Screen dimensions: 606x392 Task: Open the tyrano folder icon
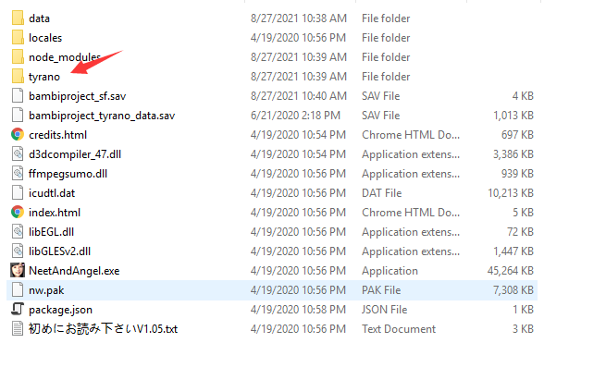(18, 77)
